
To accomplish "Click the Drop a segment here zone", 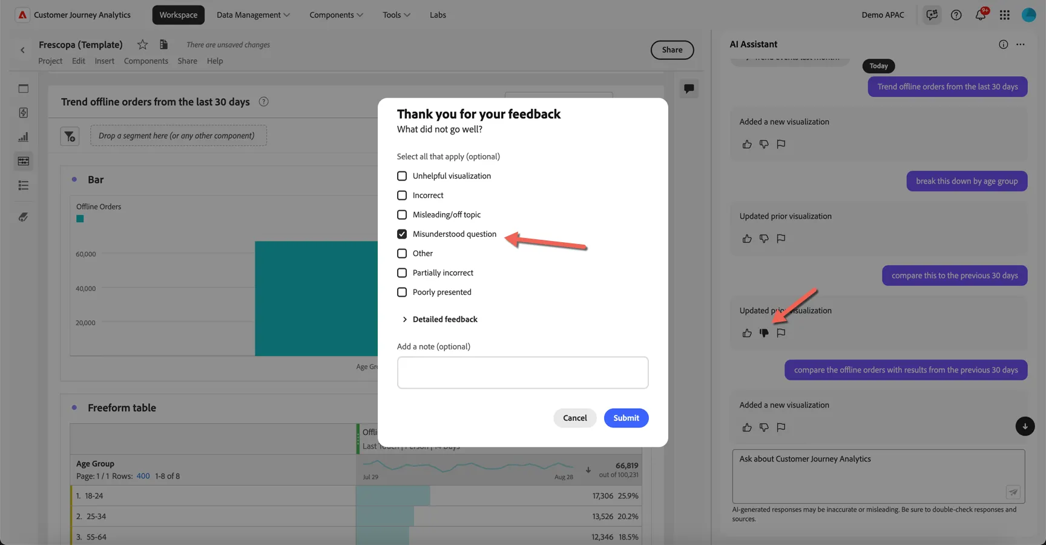I will coord(179,136).
